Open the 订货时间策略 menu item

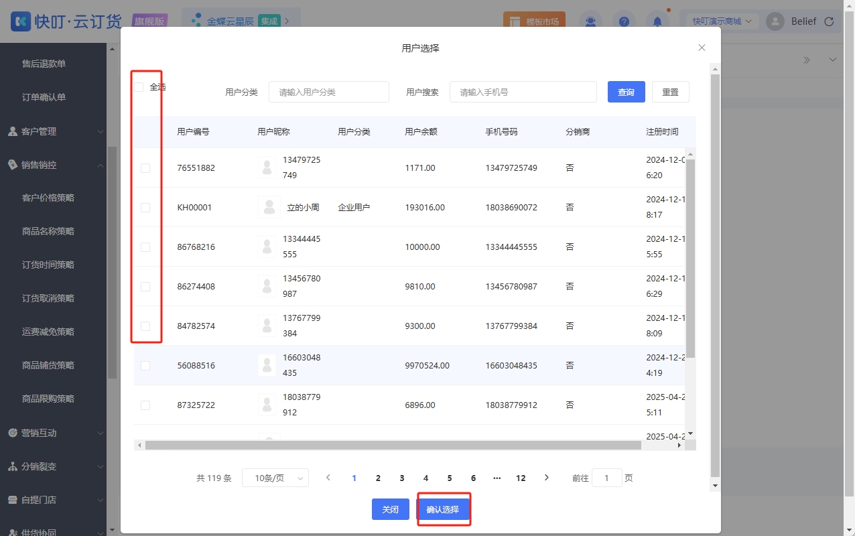coord(48,265)
